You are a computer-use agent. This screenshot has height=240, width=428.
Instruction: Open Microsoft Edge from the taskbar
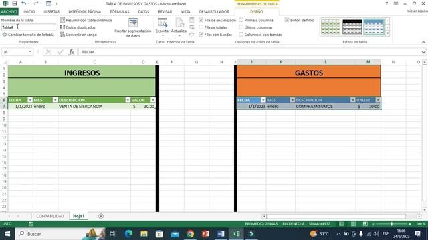pos(128,234)
